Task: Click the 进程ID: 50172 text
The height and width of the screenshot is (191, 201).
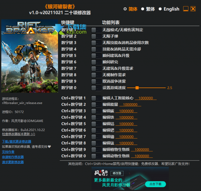Action: tap(13, 112)
